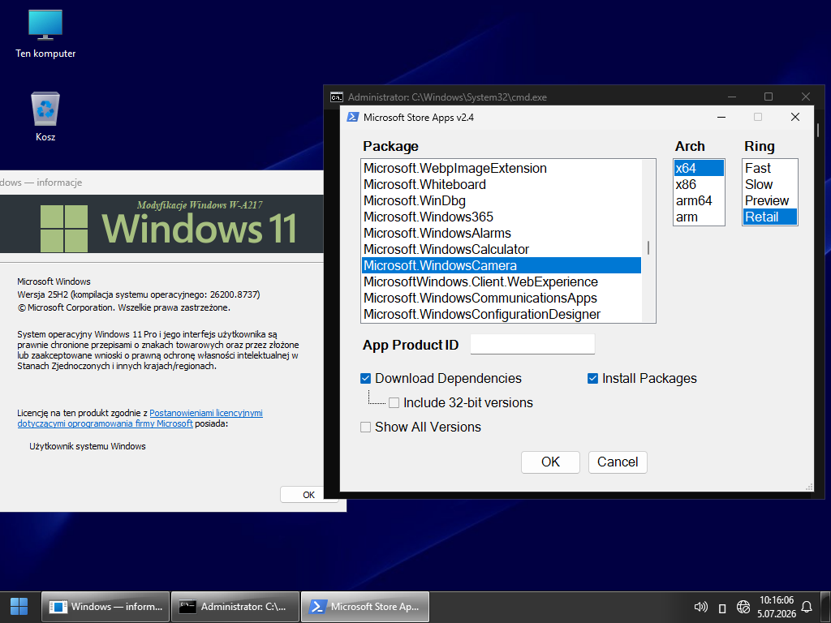Select the Preview ring
Image resolution: width=831 pixels, height=623 pixels.
[x=770, y=201]
